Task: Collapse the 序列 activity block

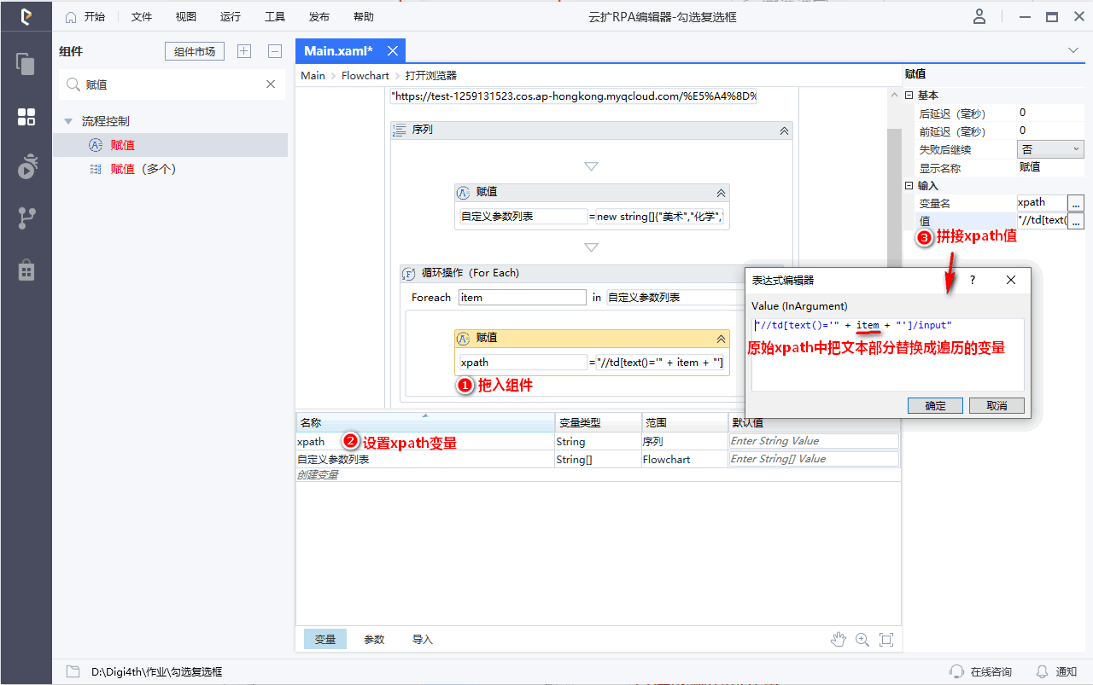Action: coord(784,131)
